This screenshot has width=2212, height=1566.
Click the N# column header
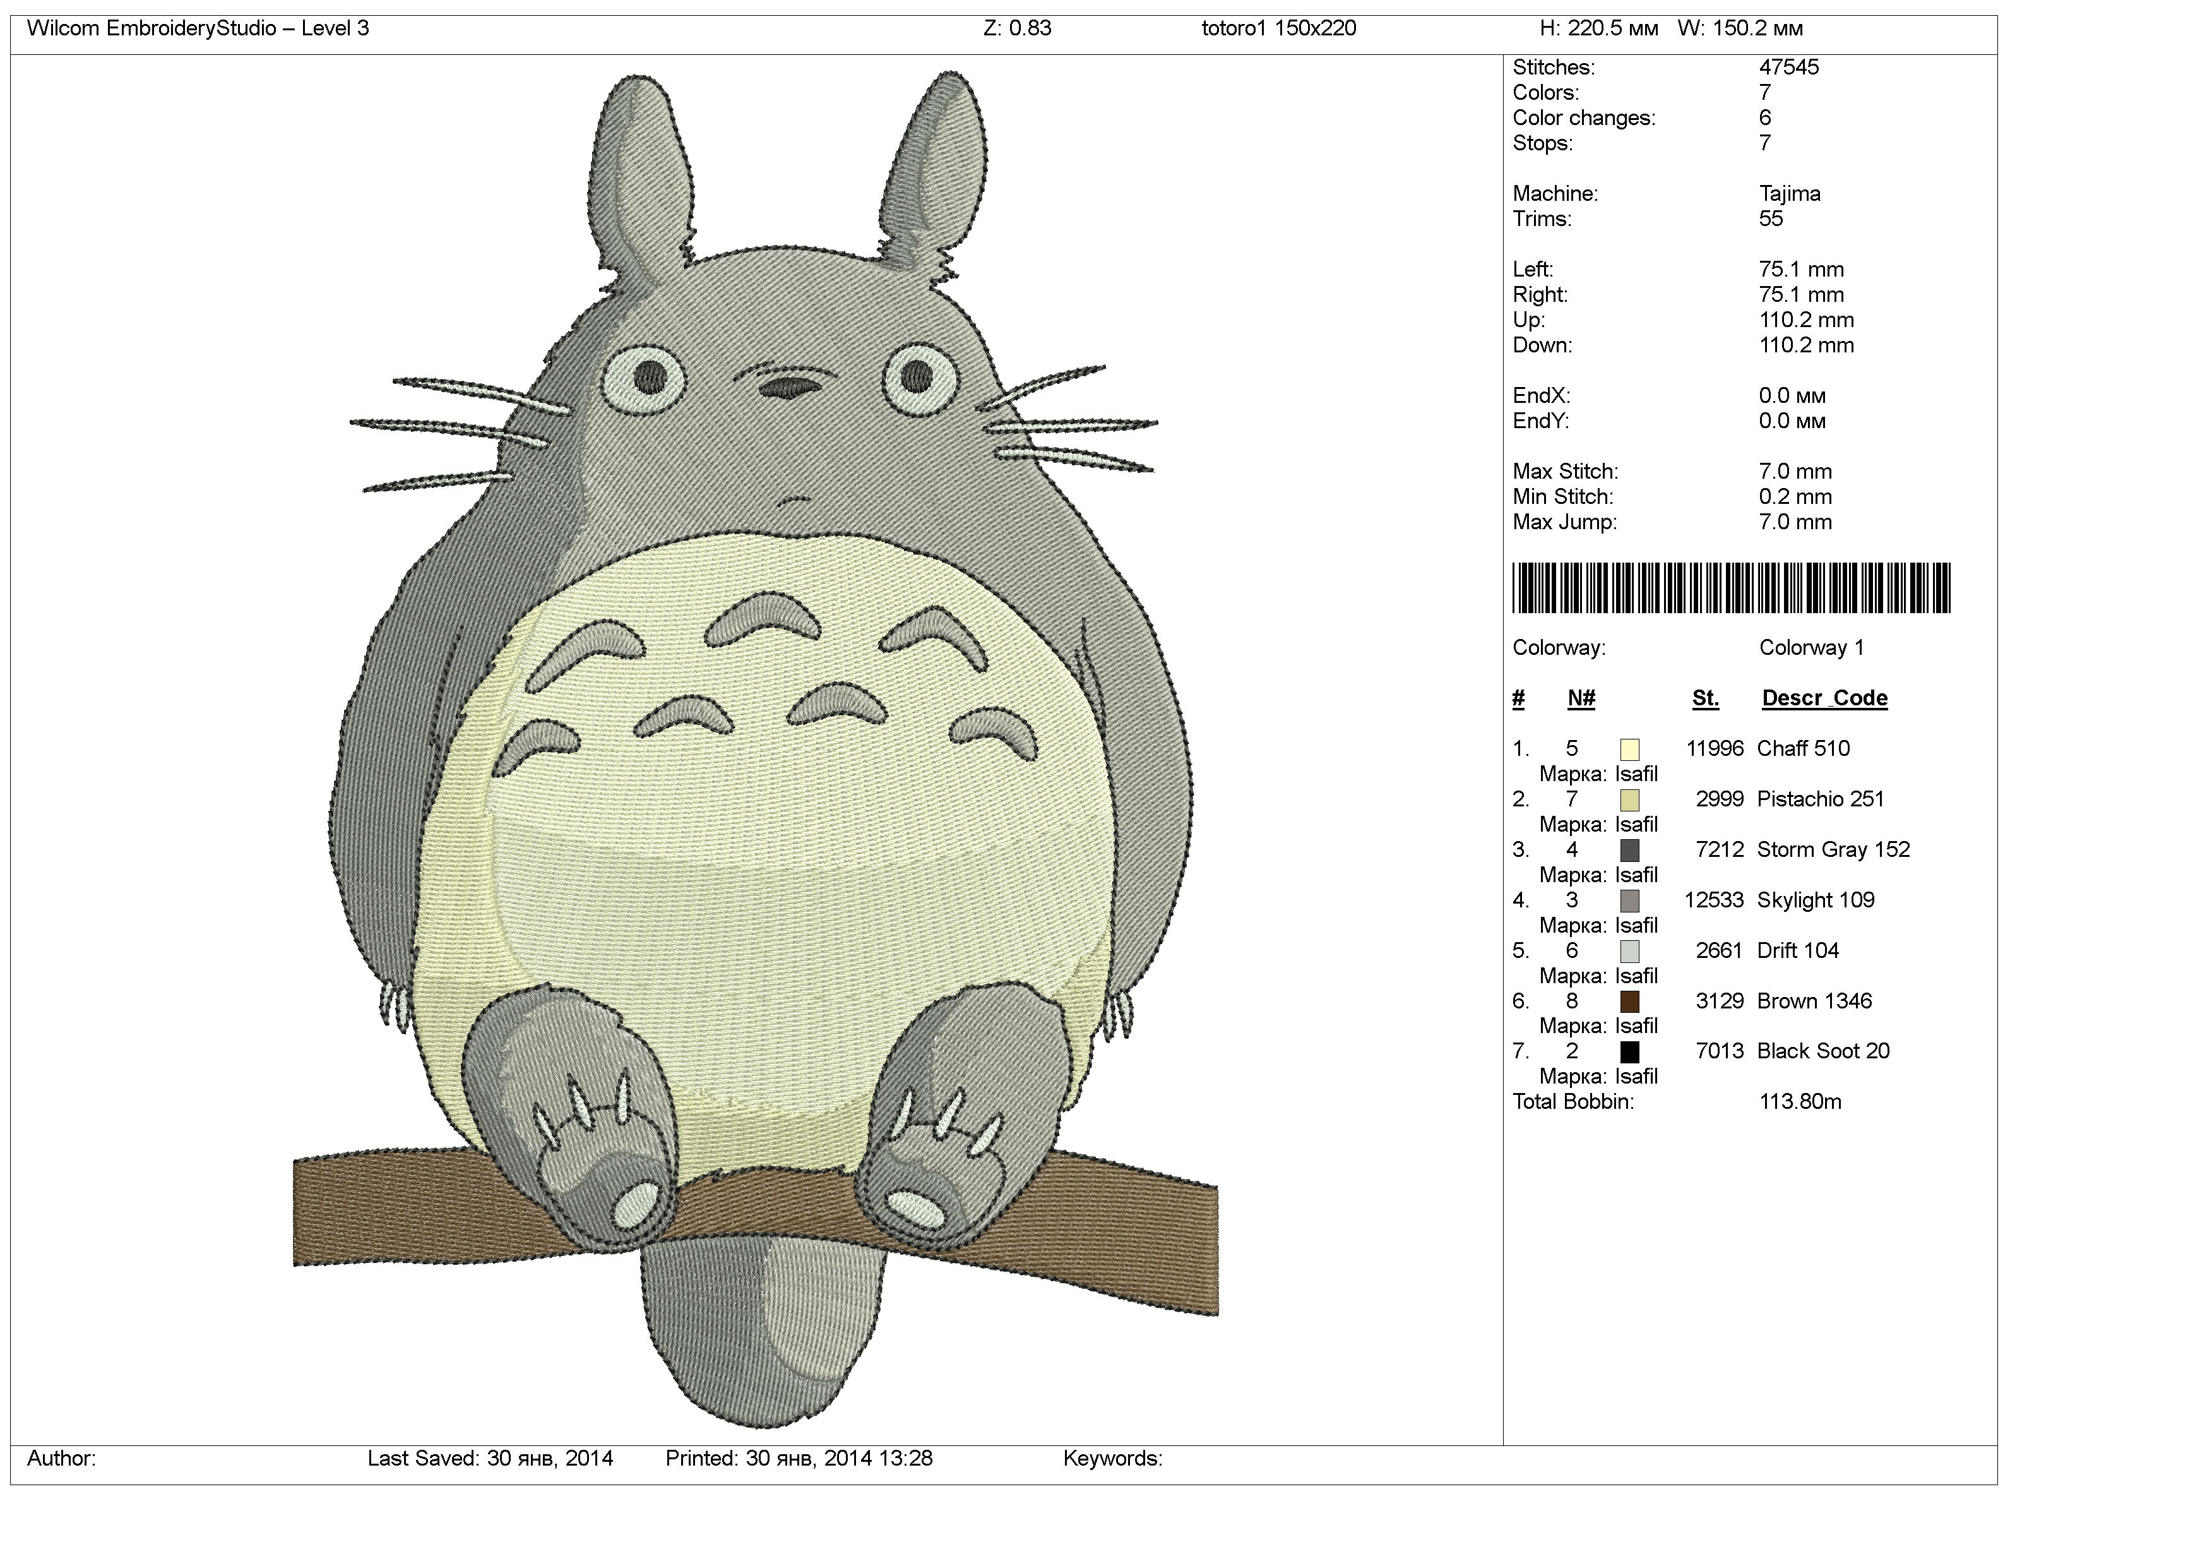1581,698
